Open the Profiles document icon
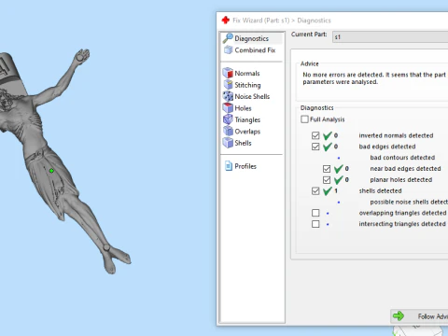Screen dimensions: 448x336 tap(229, 166)
